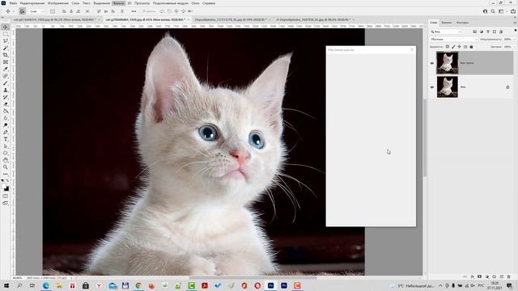
Task: Open the 'Вид' layer filter type dropdown
Action: (446, 32)
